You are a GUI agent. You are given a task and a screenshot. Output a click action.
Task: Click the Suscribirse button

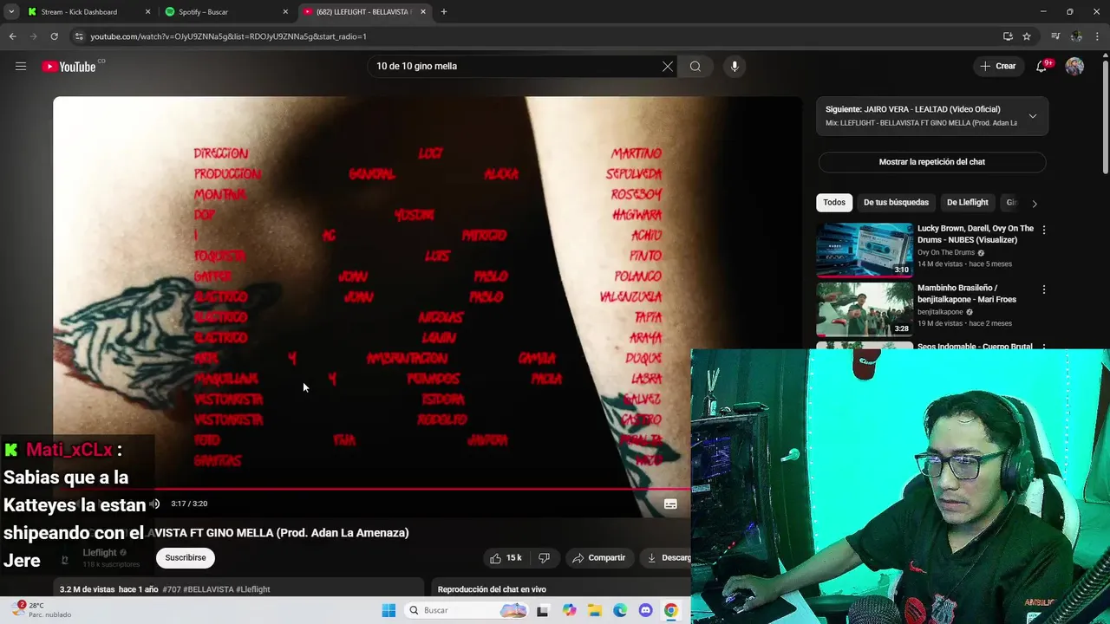(186, 558)
